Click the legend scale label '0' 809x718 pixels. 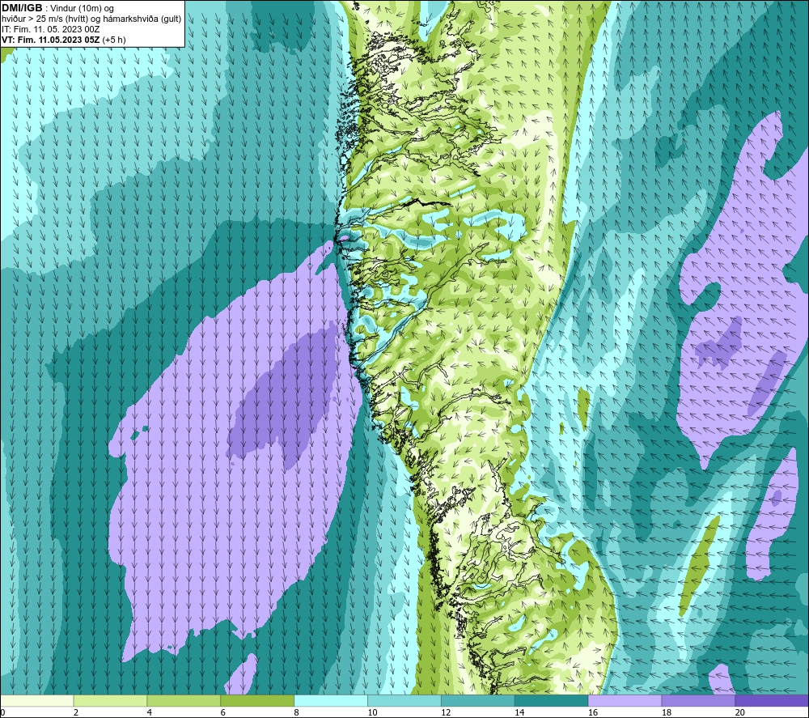(x=2, y=712)
